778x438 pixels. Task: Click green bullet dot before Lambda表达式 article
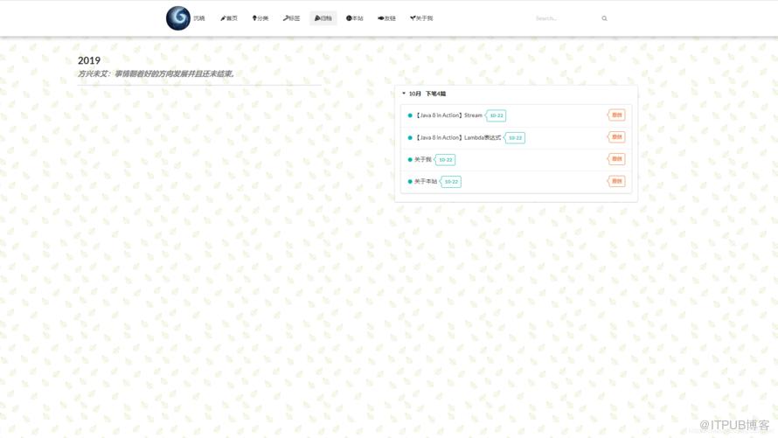[410, 138]
